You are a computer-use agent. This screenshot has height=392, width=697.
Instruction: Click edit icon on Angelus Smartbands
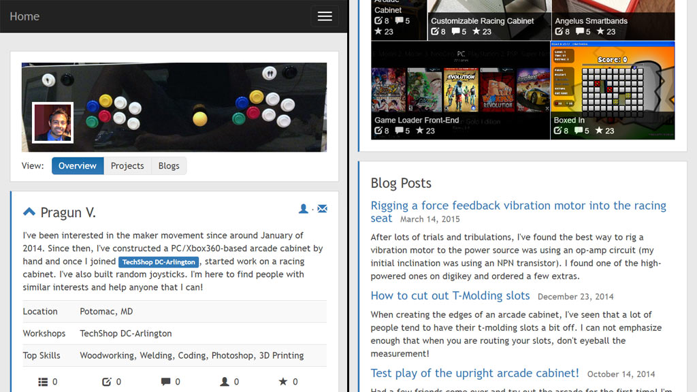(x=560, y=31)
